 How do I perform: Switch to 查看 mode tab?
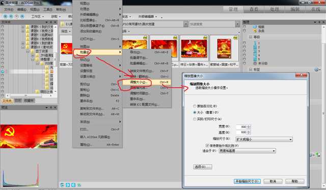point(254,9)
